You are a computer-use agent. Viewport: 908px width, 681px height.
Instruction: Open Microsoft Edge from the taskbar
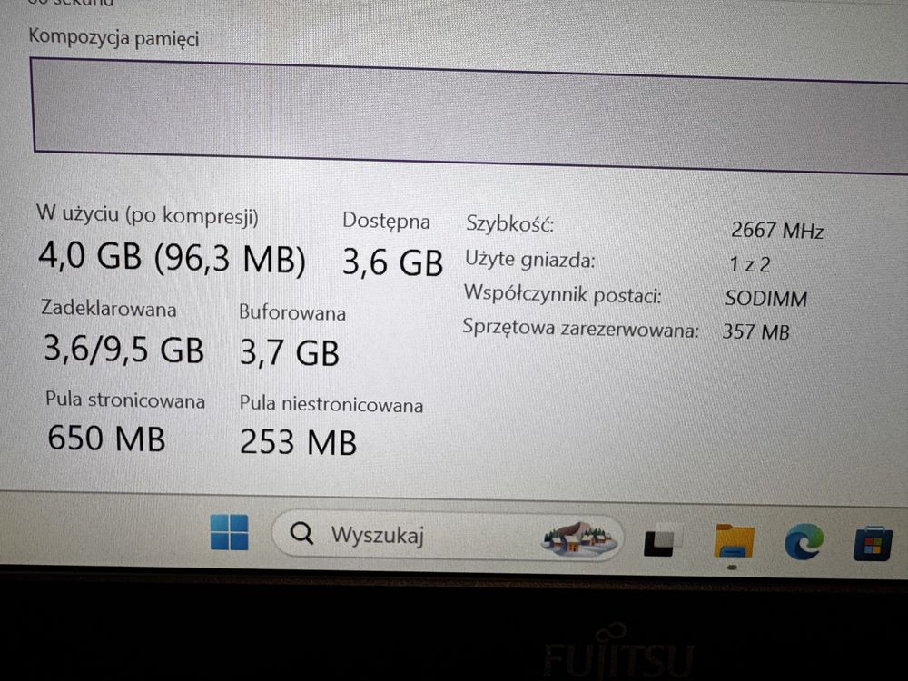coord(804,541)
